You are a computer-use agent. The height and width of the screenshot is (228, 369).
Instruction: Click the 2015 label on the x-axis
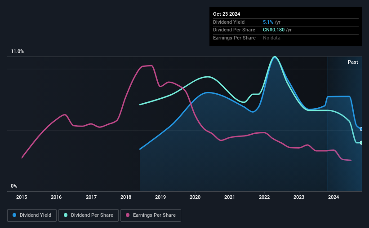click(x=22, y=197)
